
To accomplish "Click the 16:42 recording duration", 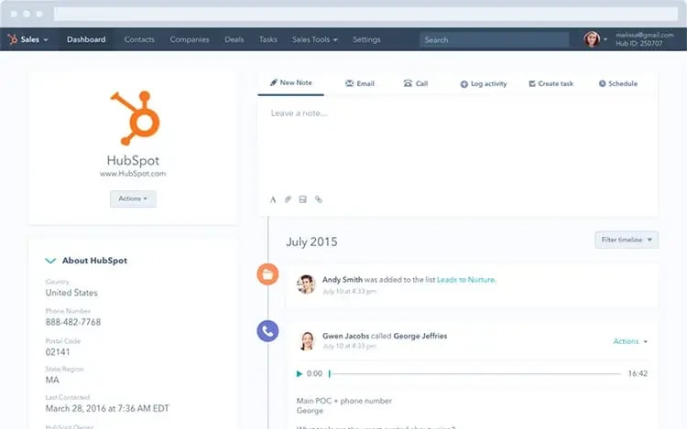I will coord(638,373).
